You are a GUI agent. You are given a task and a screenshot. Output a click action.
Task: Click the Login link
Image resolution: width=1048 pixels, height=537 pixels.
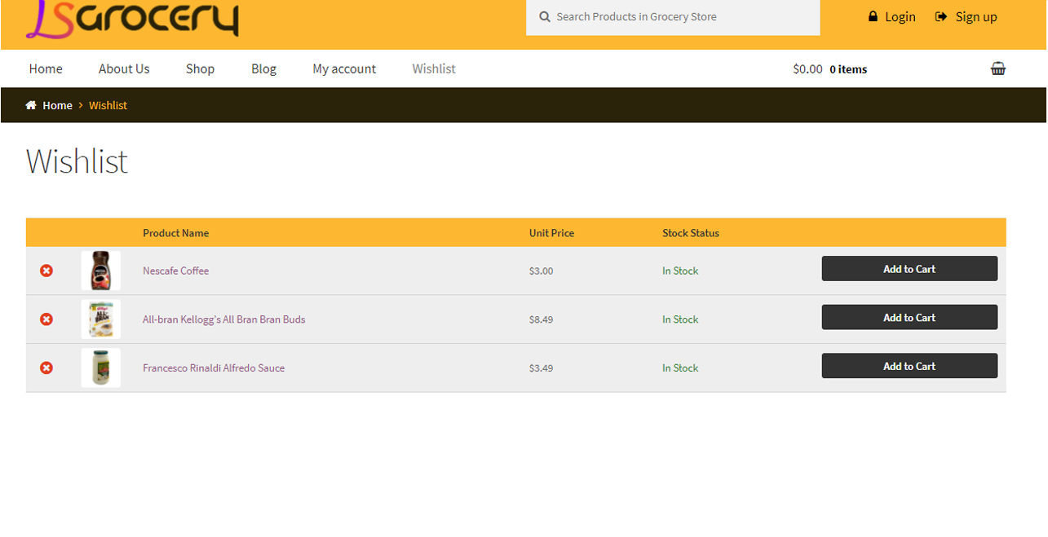tap(900, 16)
